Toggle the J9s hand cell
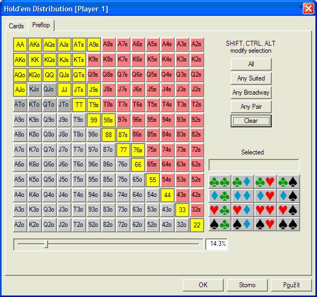 coord(94,90)
